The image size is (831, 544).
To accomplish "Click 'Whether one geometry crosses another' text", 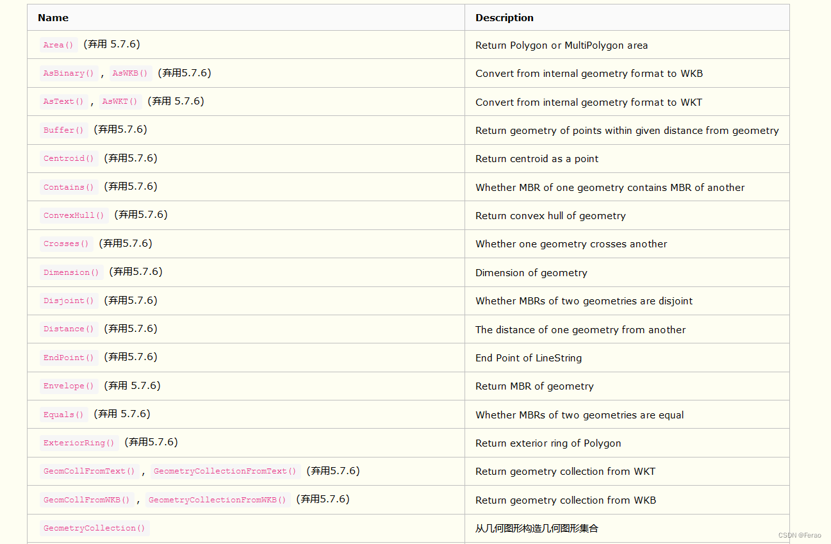I will (x=571, y=244).
